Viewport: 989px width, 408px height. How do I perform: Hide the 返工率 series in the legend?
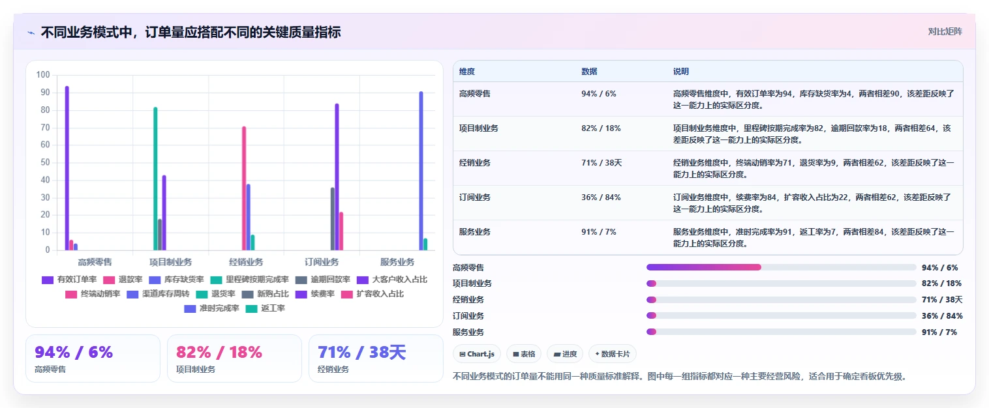[x=265, y=308]
